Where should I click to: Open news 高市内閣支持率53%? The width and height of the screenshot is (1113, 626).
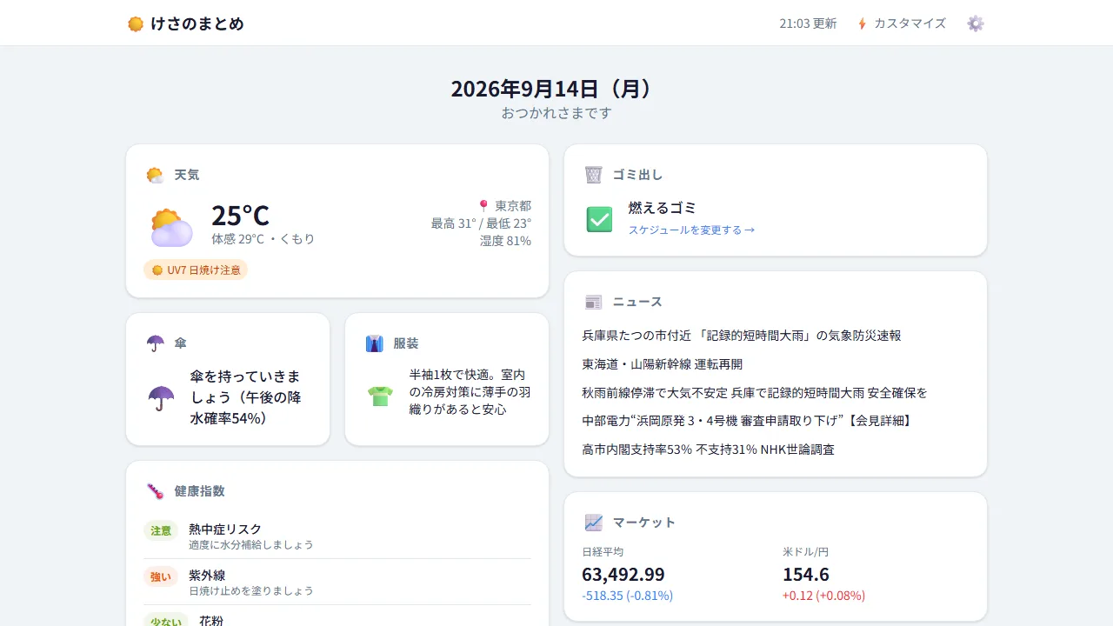click(708, 450)
